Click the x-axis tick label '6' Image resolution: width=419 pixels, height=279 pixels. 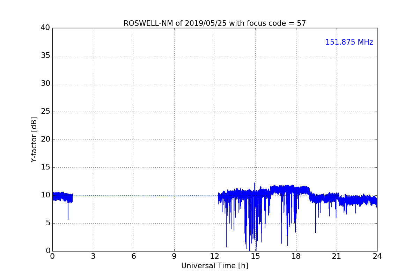click(134, 256)
